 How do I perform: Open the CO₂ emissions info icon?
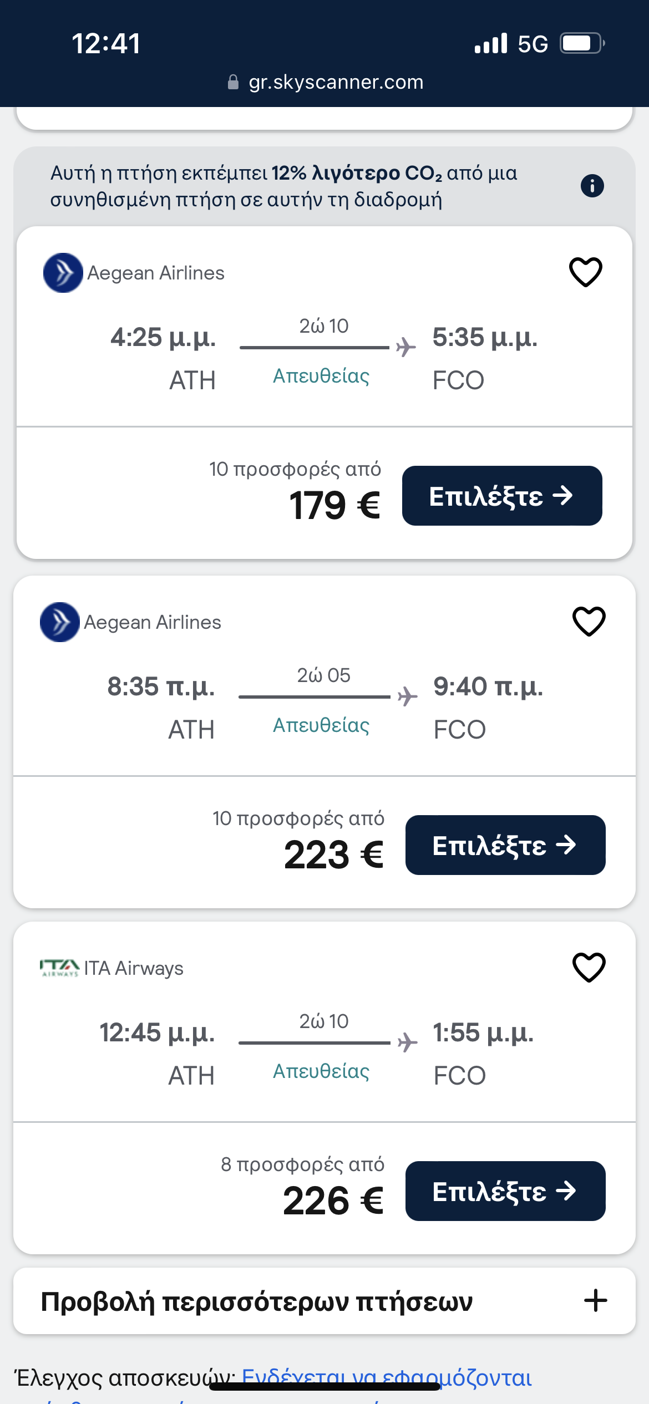point(592,186)
